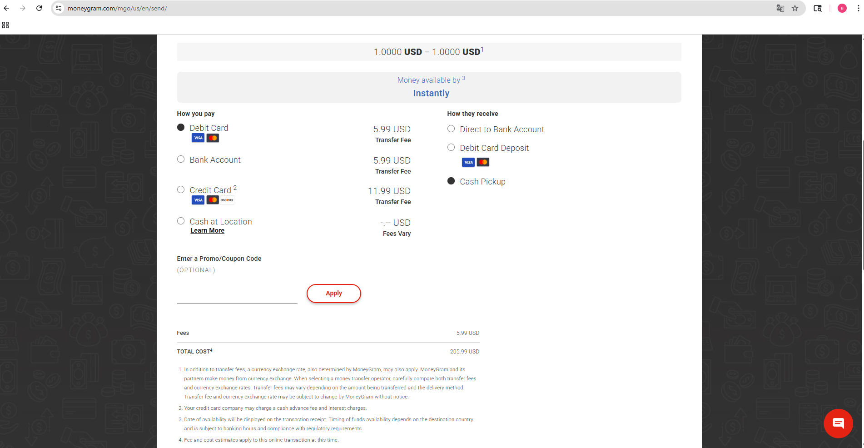This screenshot has height=448, width=864.
Task: Click the translate page icon
Action: click(780, 8)
